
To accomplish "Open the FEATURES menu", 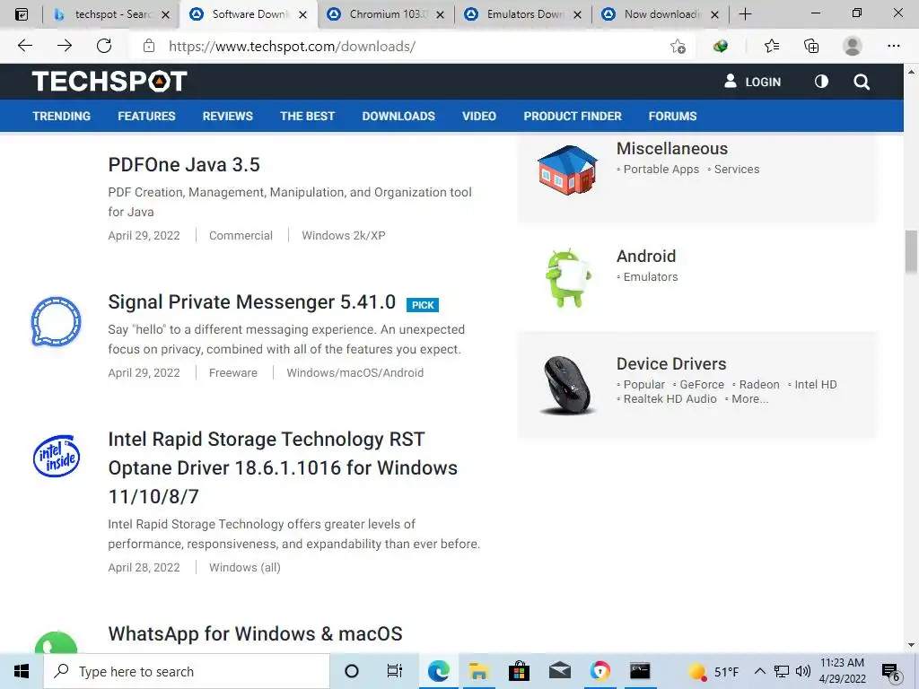I will coord(146,116).
